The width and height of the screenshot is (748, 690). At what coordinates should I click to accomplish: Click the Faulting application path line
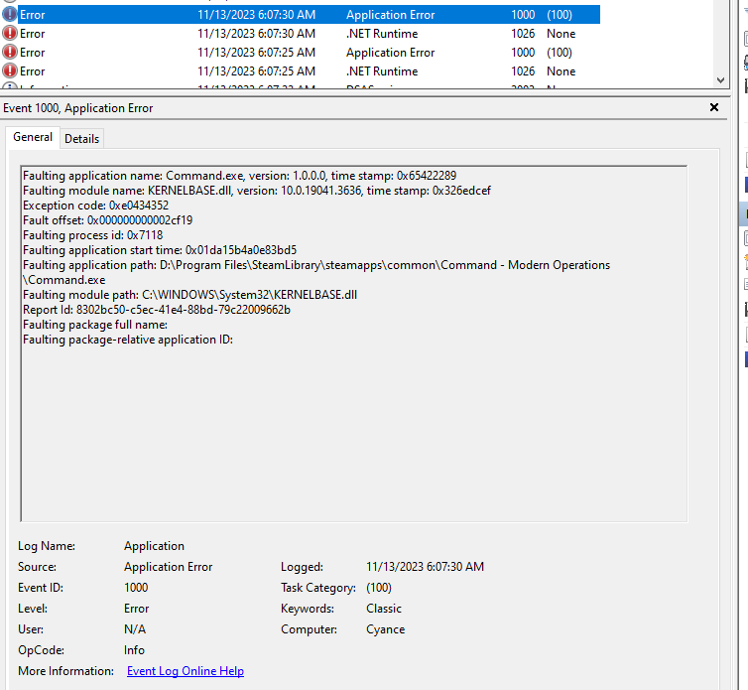[316, 272]
